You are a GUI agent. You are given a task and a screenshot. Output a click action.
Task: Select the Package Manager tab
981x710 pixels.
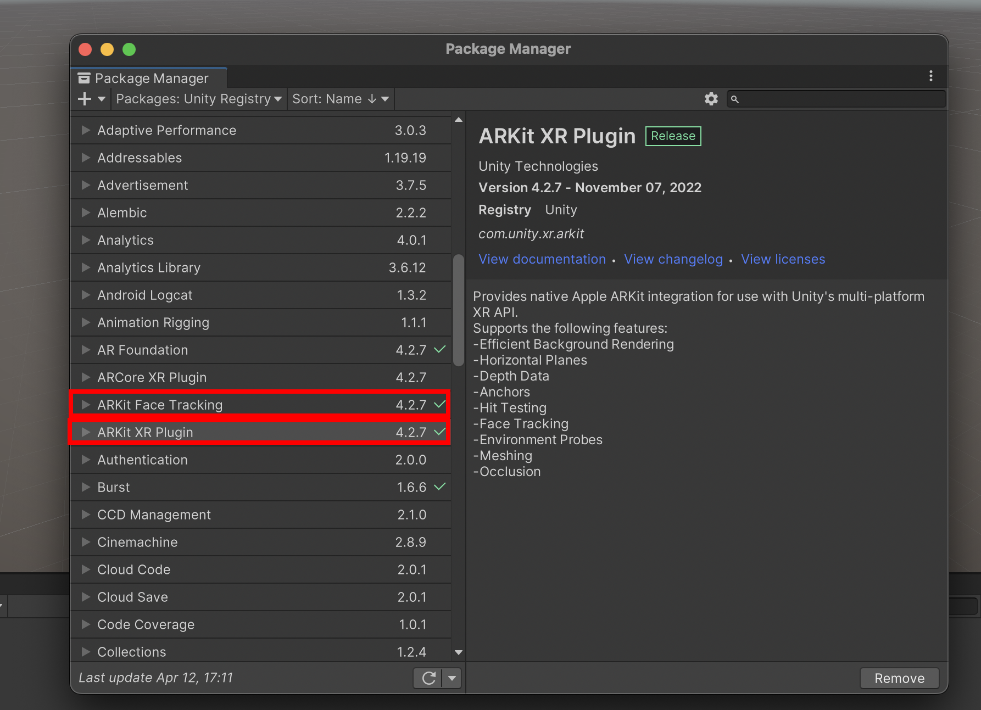click(x=149, y=78)
